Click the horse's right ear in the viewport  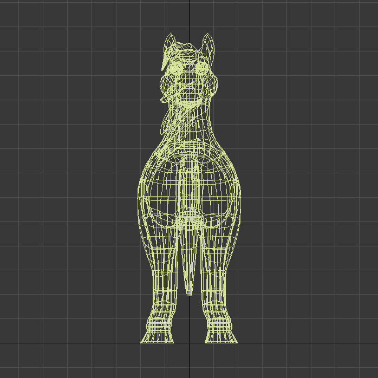click(209, 45)
